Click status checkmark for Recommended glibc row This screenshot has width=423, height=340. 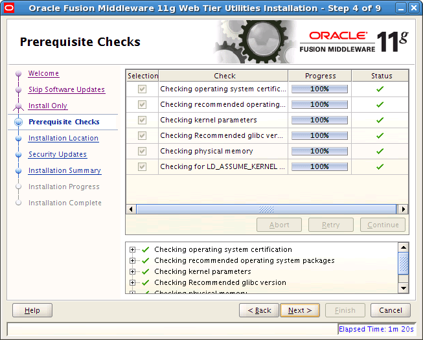380,135
